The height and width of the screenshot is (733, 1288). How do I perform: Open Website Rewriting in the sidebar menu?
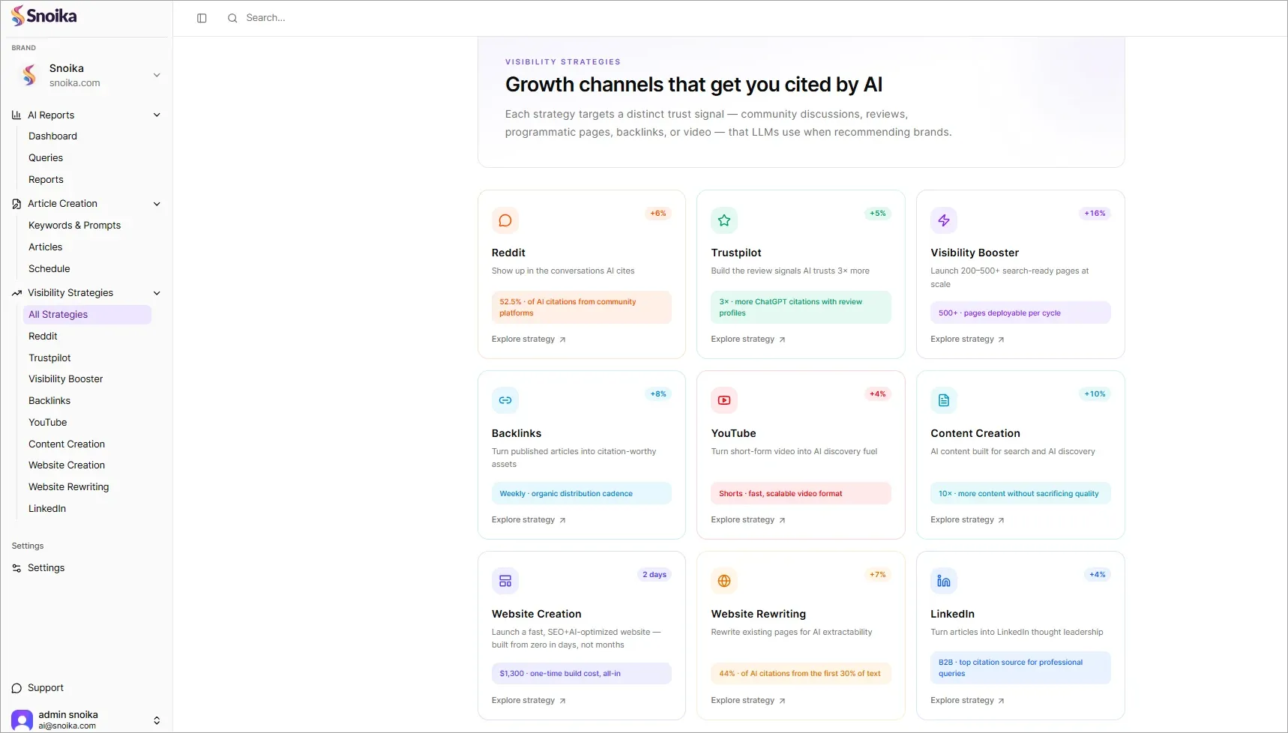coord(68,487)
